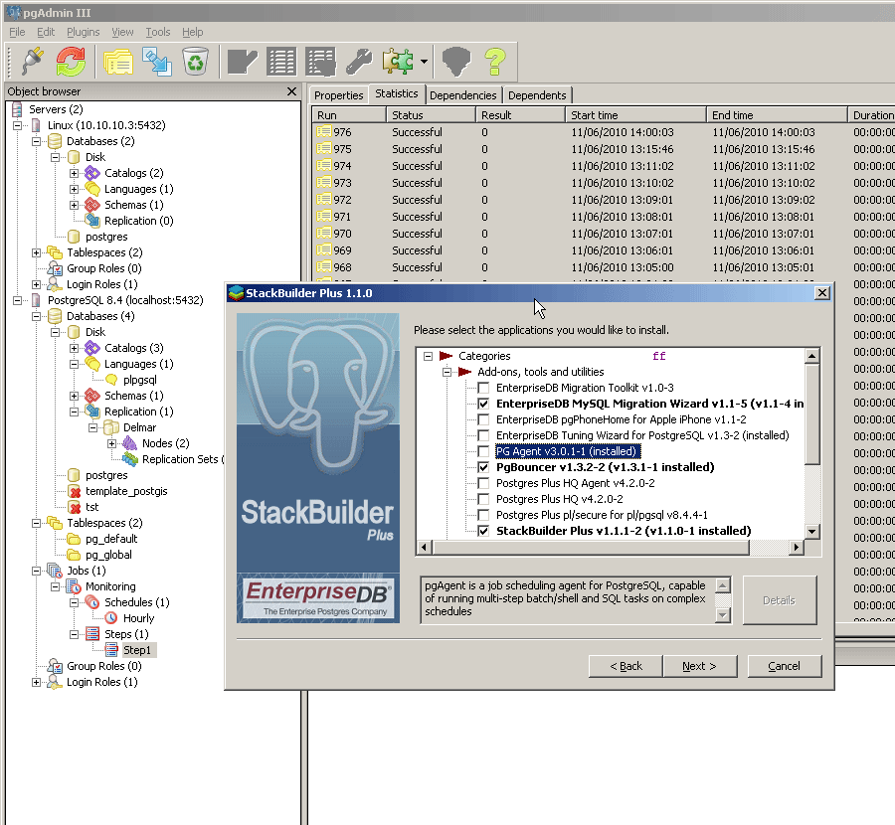Expand Catalogs (2) under Linux server
This screenshot has width=895, height=825.
[x=74, y=173]
